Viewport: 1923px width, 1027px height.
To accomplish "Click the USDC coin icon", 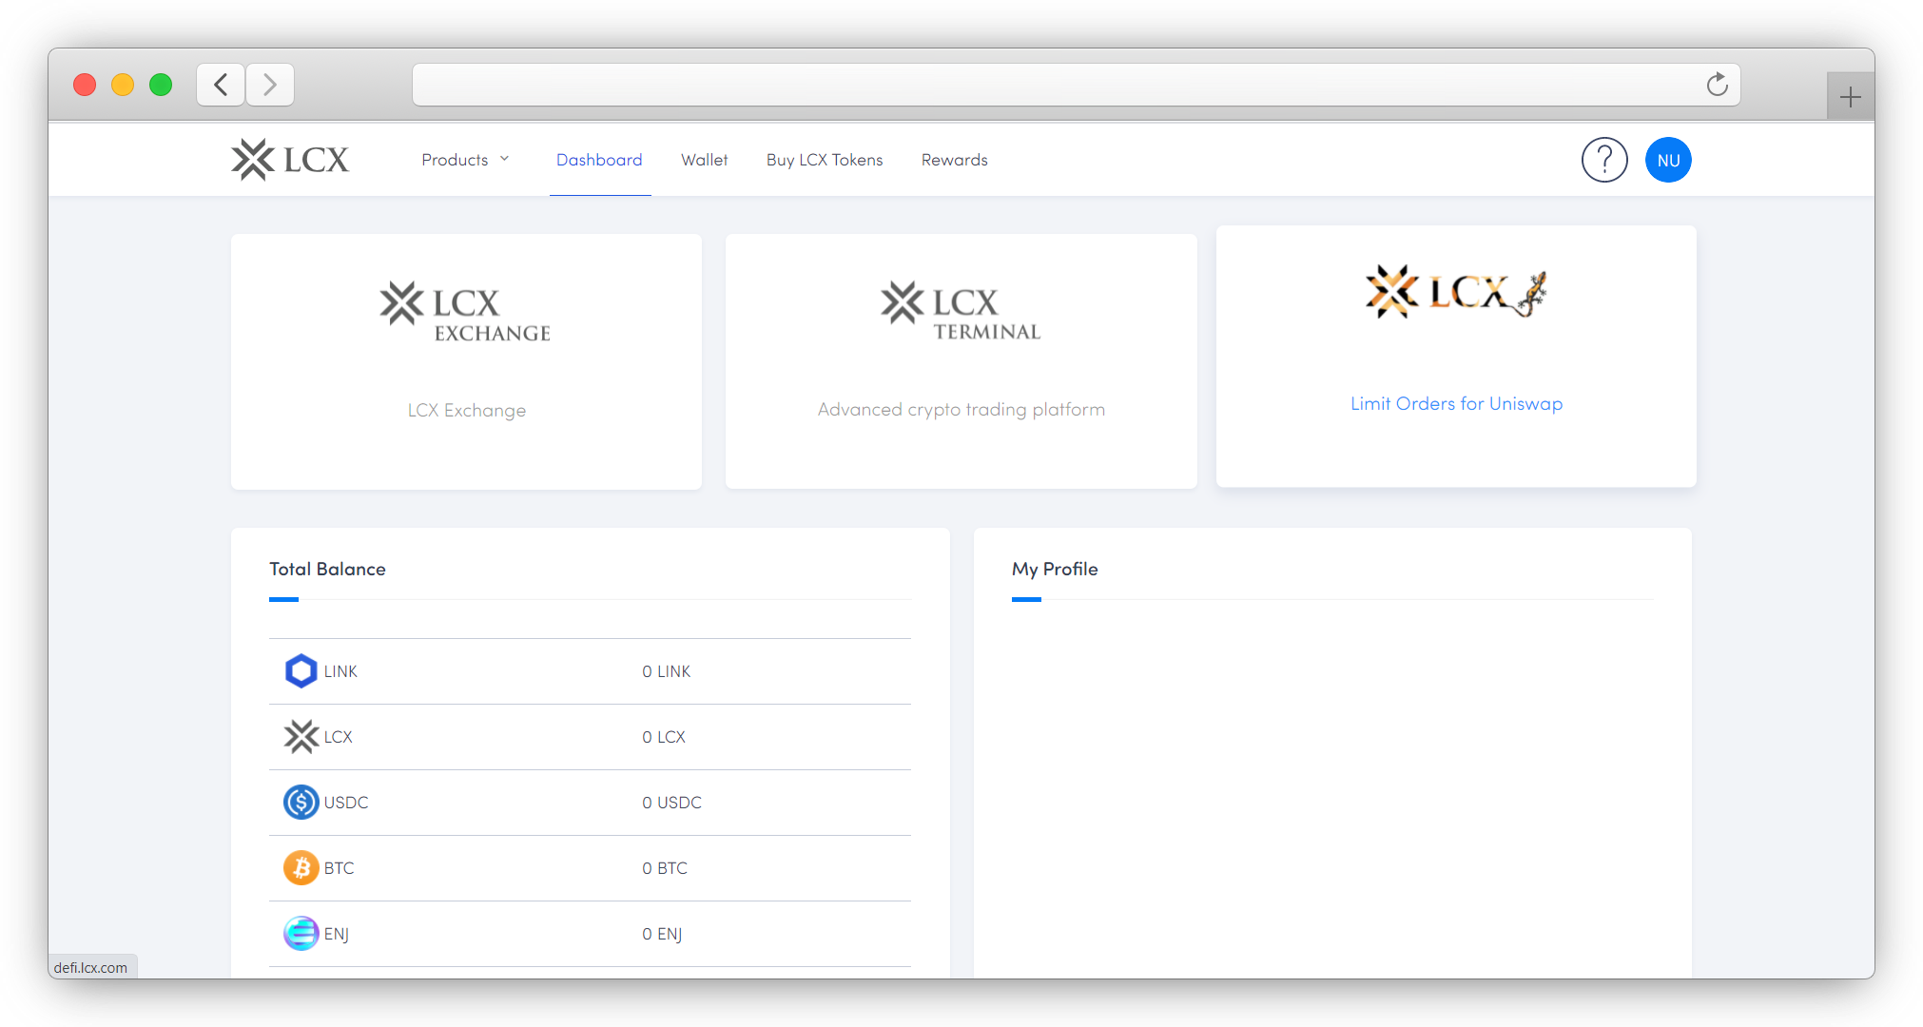I will coord(301,803).
